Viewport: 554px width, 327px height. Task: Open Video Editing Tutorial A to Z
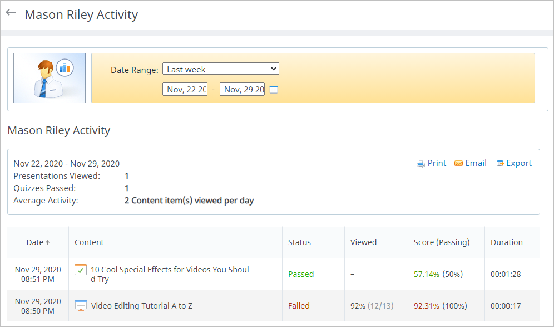click(142, 306)
